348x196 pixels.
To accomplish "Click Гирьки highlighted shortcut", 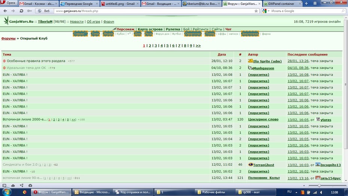I will [80, 34].
